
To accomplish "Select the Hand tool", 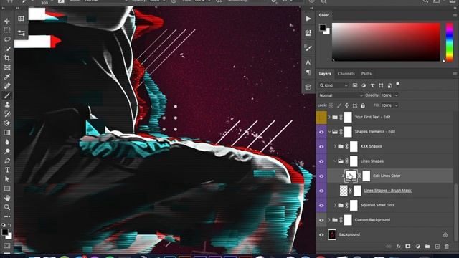I will [x=7, y=198].
